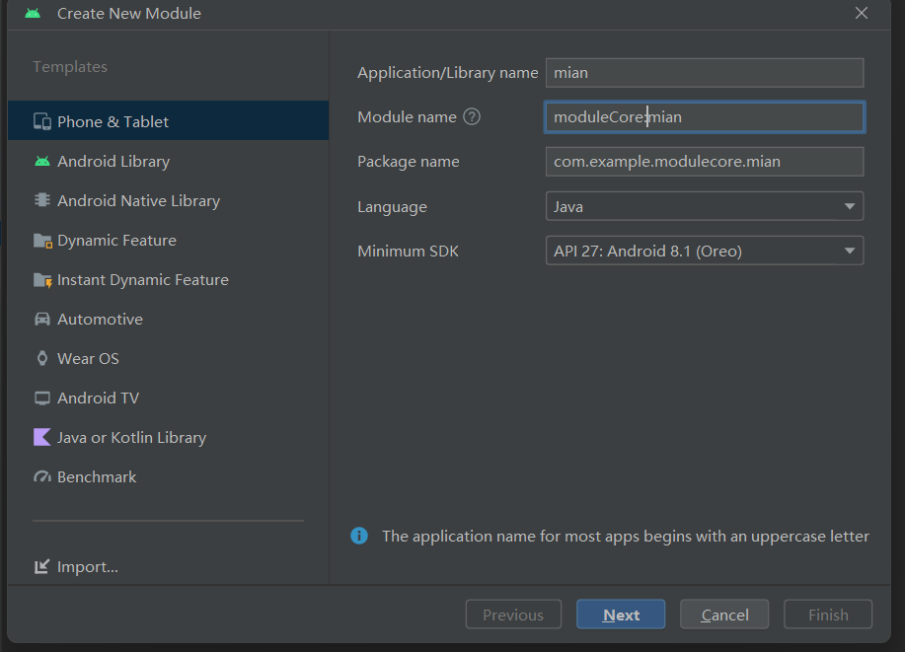Open the Import... option
This screenshot has width=905, height=652.
[76, 567]
